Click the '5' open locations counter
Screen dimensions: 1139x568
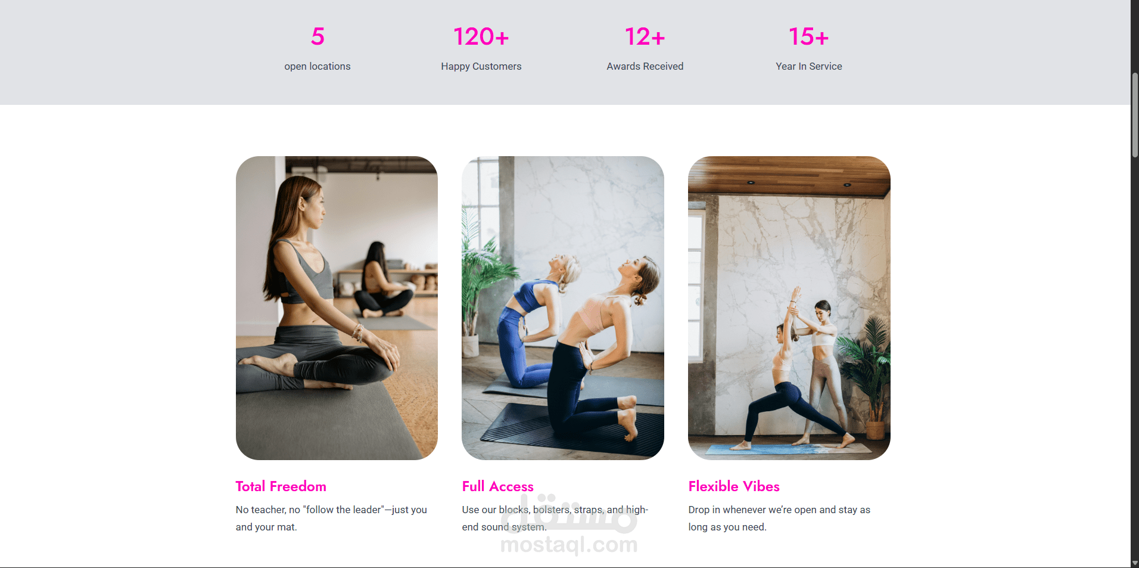point(318,37)
